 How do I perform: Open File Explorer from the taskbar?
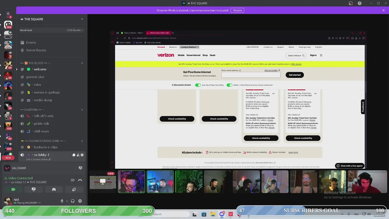click(x=213, y=214)
